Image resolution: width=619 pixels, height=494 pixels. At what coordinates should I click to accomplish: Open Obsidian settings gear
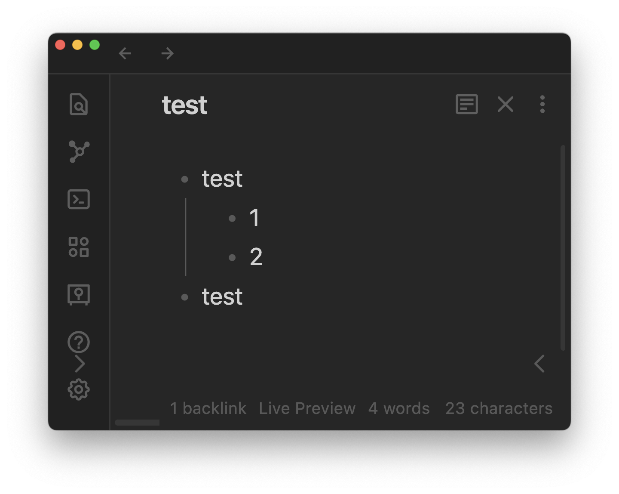[x=79, y=389]
